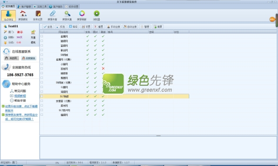Open the 视频教程 video tutorial link
Image resolution: width=278 pixels, height=166 pixels.
(20, 96)
